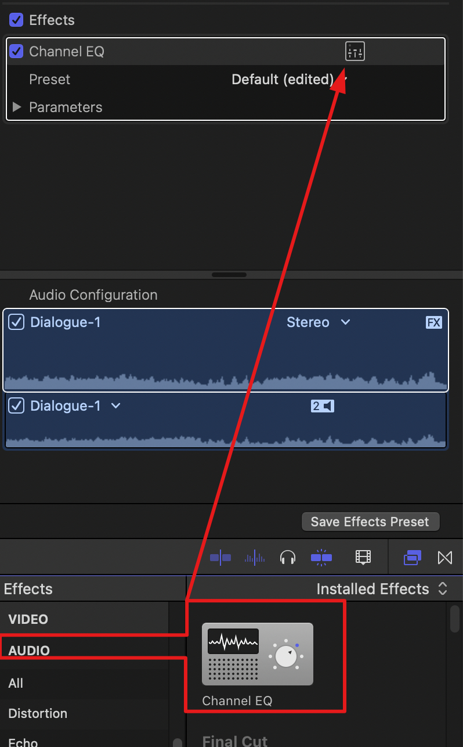Open the clip appearance filmstrip menu
463x747 pixels.
coord(363,558)
